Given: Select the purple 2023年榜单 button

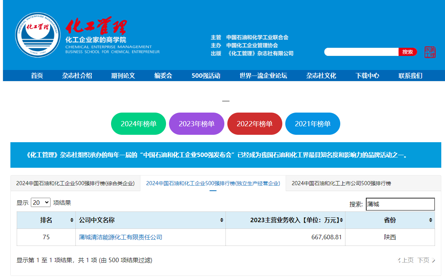Looking at the screenshot, I should (x=196, y=124).
